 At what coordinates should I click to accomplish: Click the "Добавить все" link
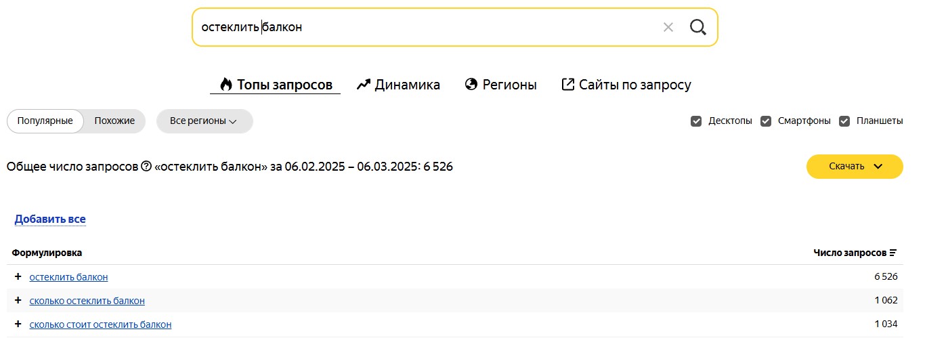tap(50, 219)
